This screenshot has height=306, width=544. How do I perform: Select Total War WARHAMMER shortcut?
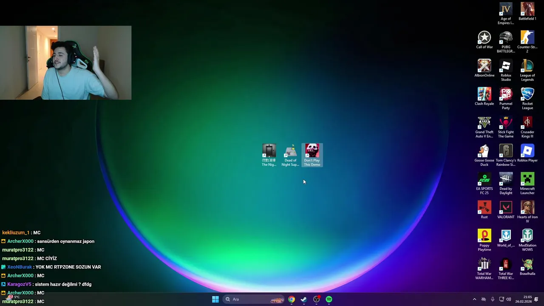[484, 269]
